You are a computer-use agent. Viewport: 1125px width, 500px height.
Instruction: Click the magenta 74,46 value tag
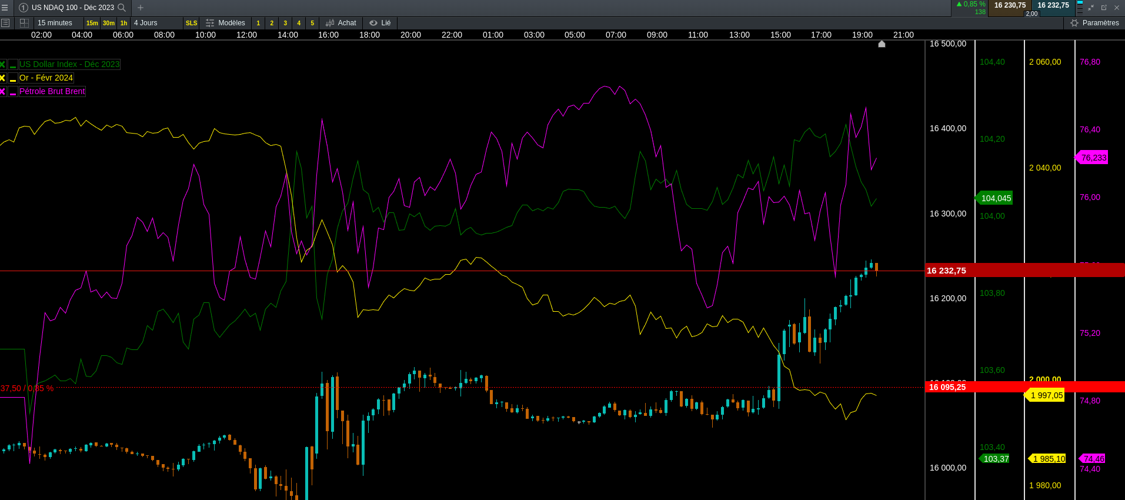tap(1093, 459)
